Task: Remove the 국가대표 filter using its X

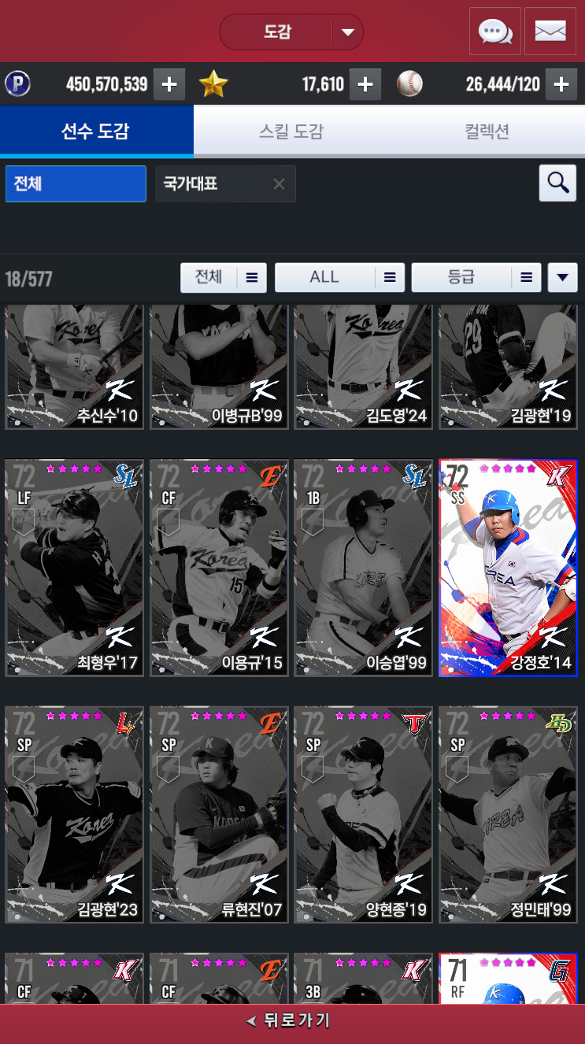Action: coord(279,184)
